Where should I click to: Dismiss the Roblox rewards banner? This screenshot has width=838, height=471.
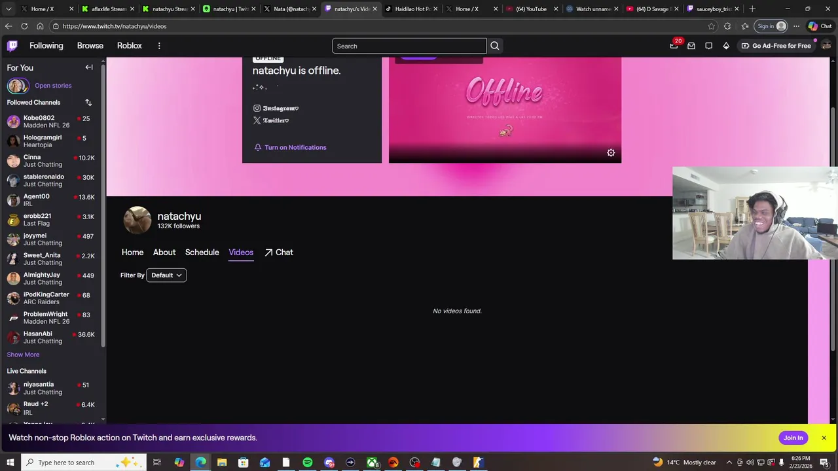coord(824,438)
